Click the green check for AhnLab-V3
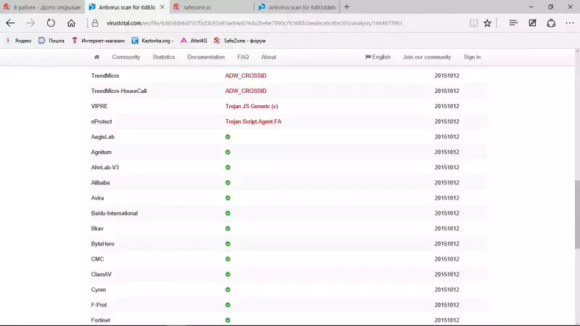 228,168
